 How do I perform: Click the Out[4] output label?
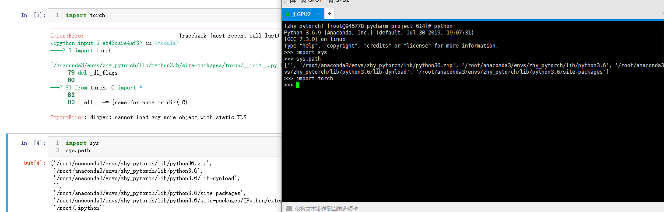point(35,163)
